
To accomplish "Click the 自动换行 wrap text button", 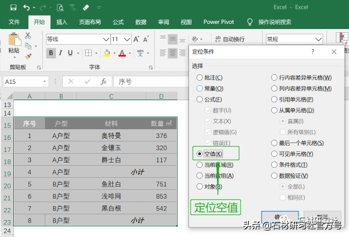I will click(230, 39).
